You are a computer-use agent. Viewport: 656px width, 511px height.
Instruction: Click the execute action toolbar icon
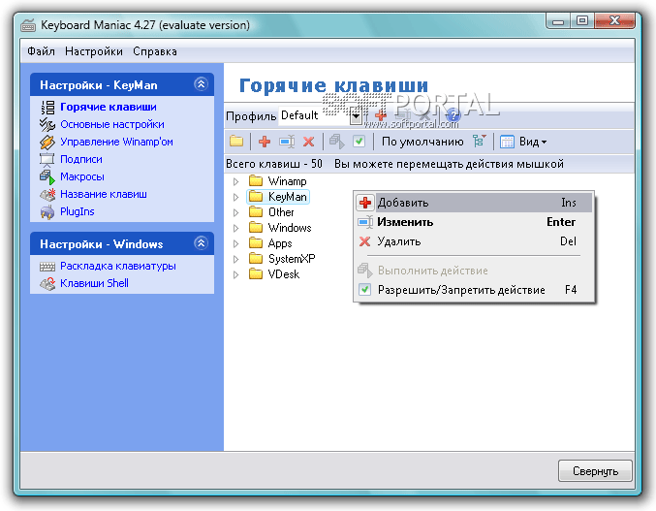[x=337, y=142]
